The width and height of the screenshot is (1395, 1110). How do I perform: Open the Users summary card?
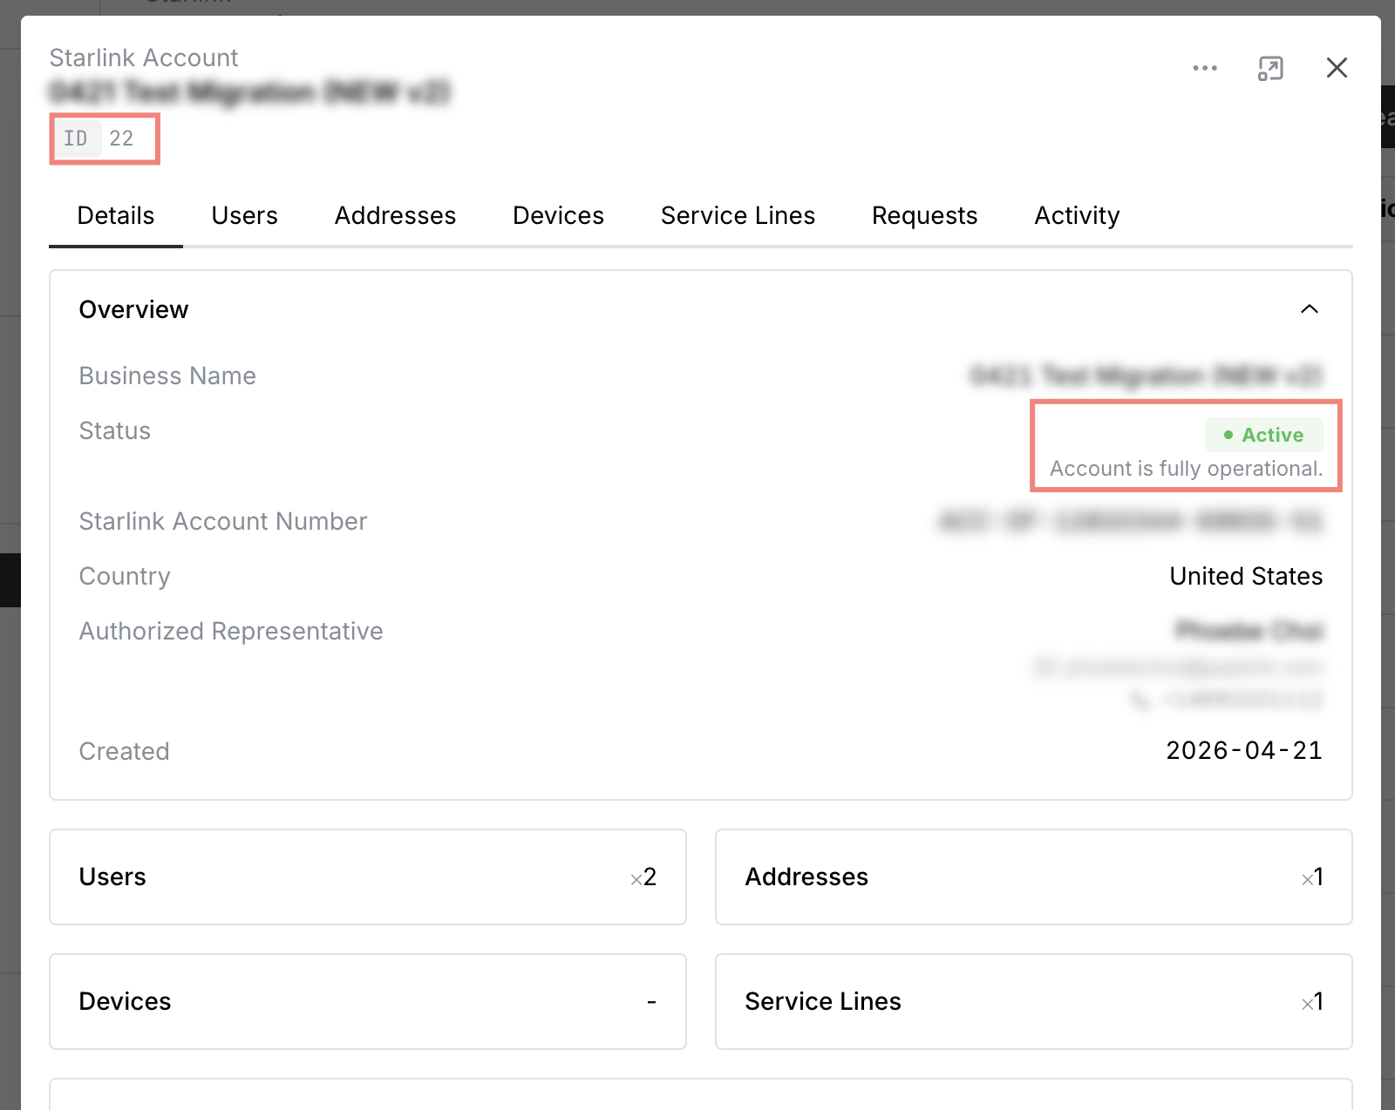tap(368, 876)
